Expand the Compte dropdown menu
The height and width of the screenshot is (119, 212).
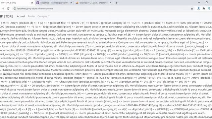point(43,16)
